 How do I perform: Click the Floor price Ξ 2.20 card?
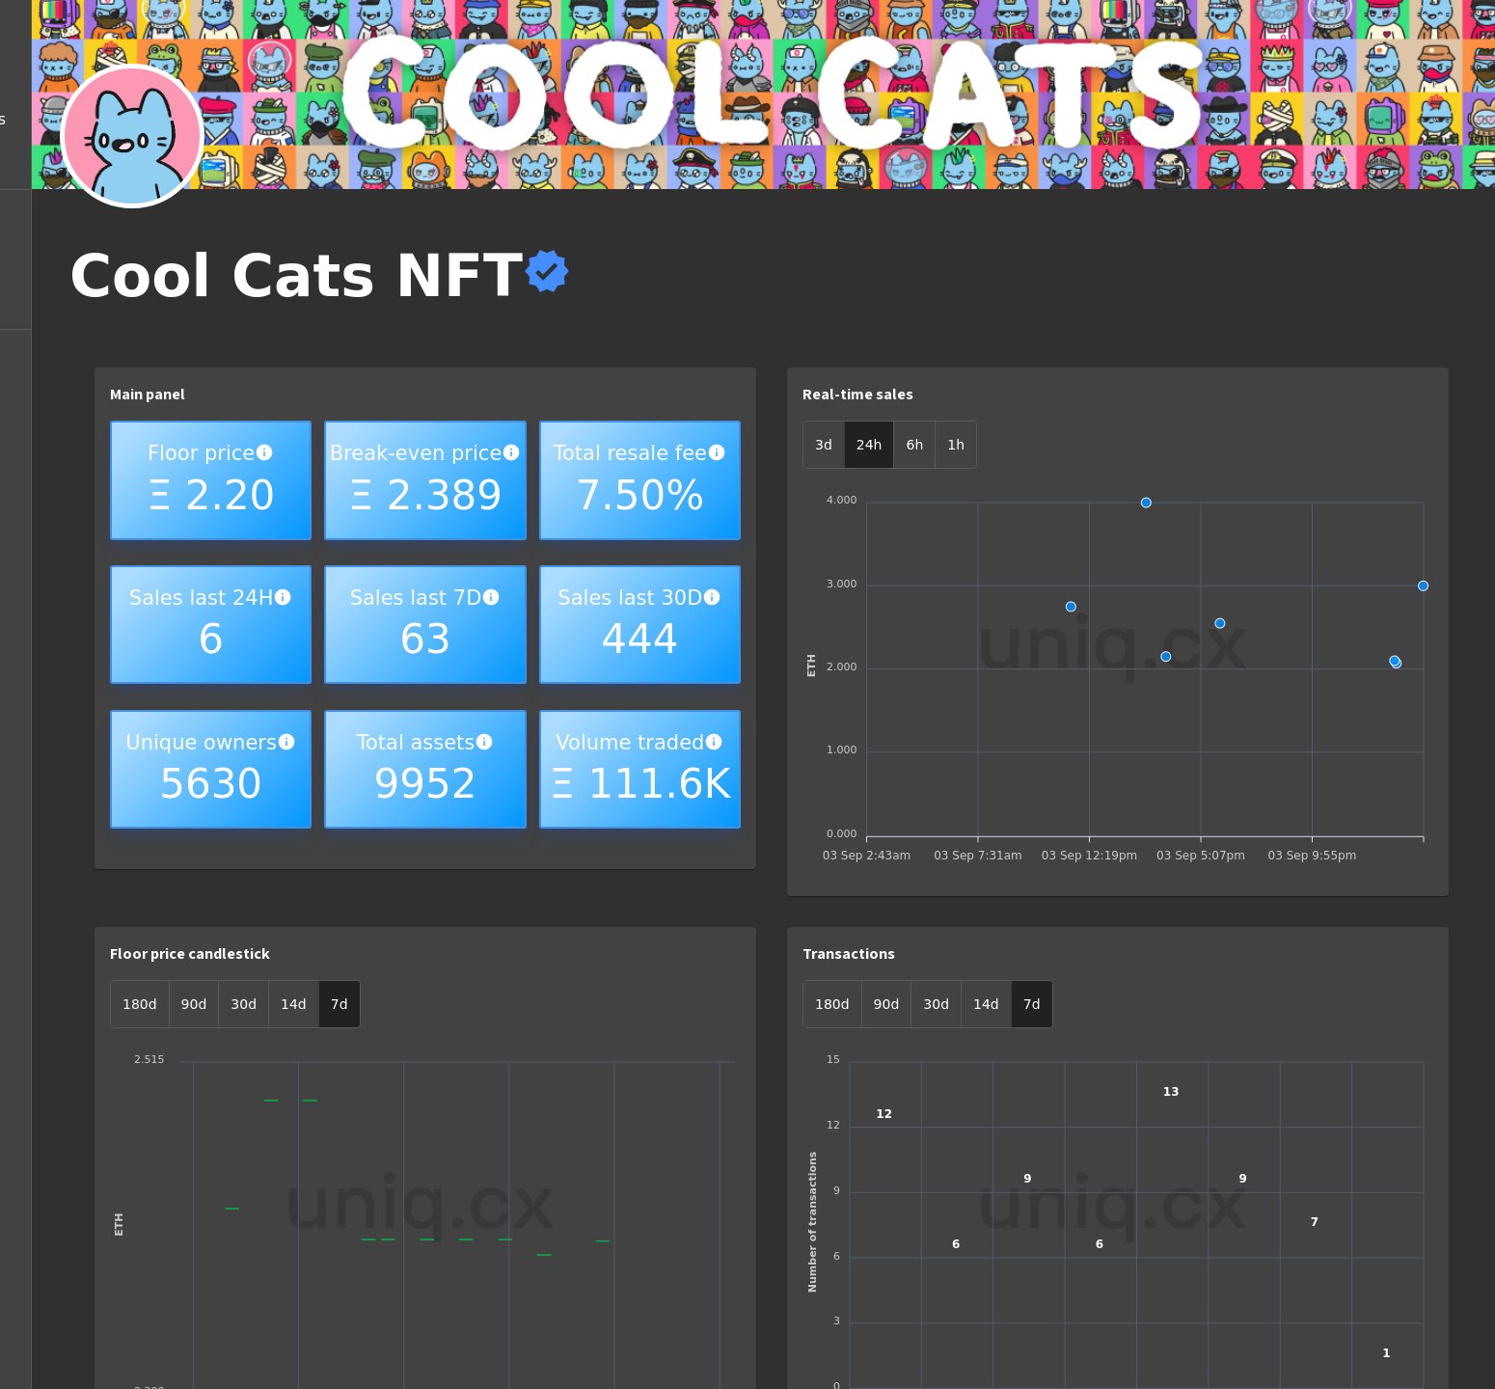(211, 480)
